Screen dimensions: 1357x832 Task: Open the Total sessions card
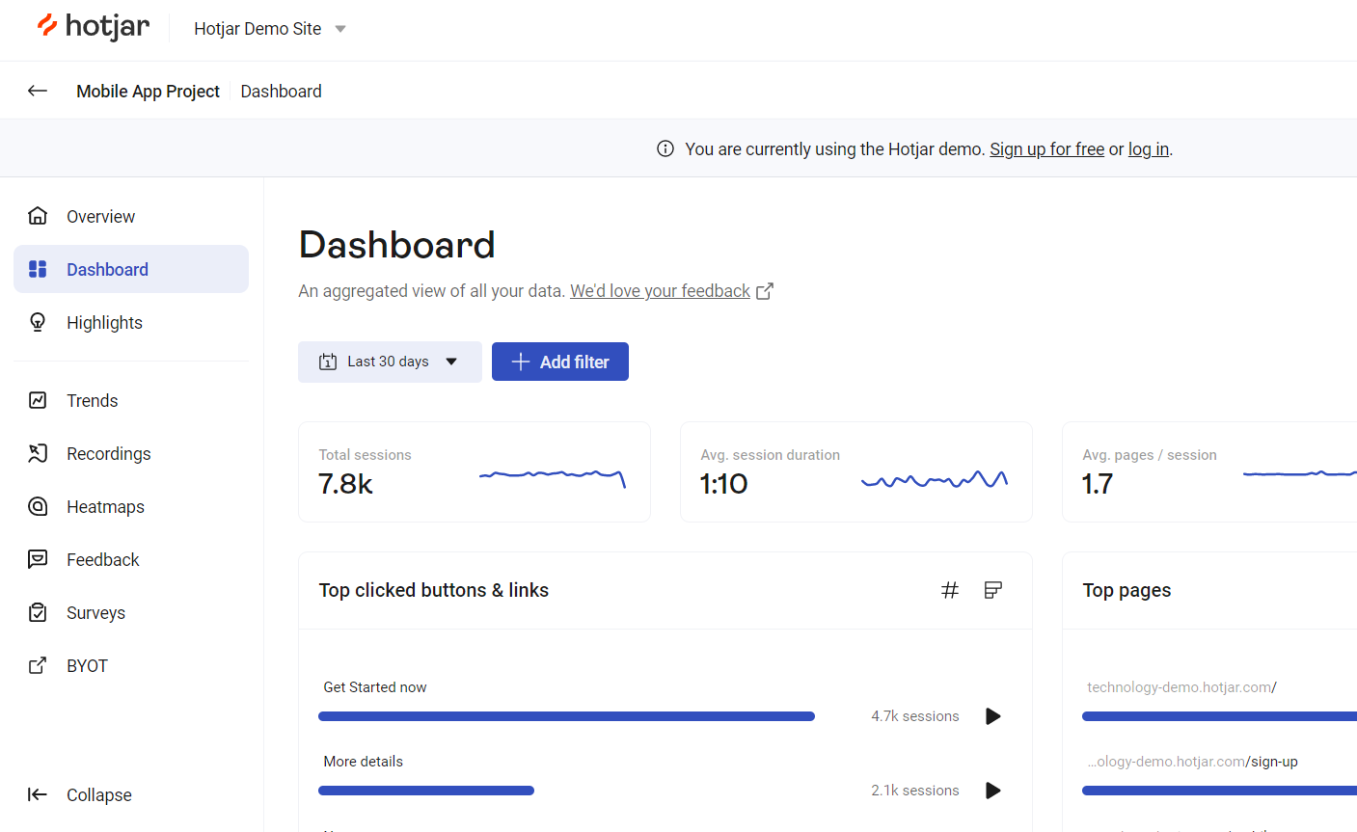click(x=475, y=472)
